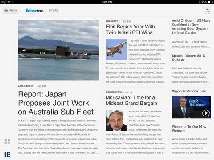Tap the 3:01 PM timestamp on Japan story
214x160 pixels.
(x=41, y=86)
